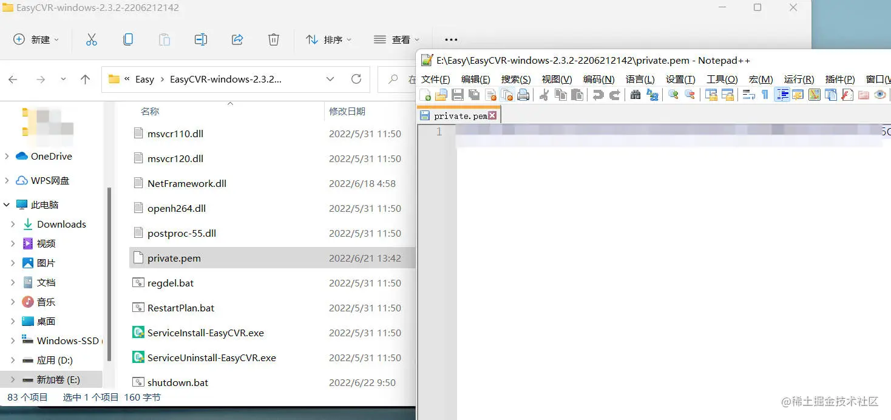The image size is (891, 420).
Task: Open Find with the binoculars icon
Action: point(635,95)
